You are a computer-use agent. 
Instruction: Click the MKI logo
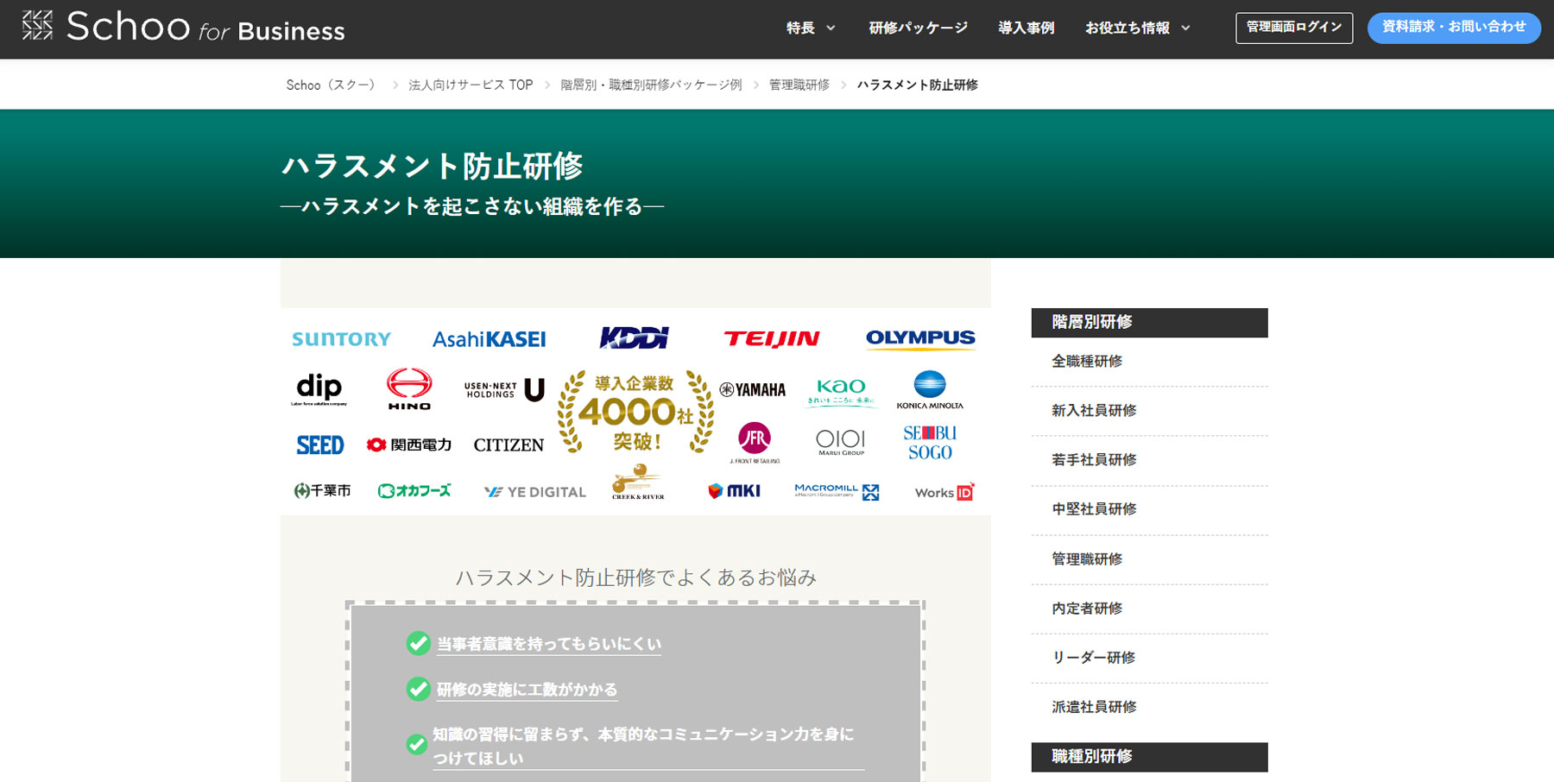[735, 491]
